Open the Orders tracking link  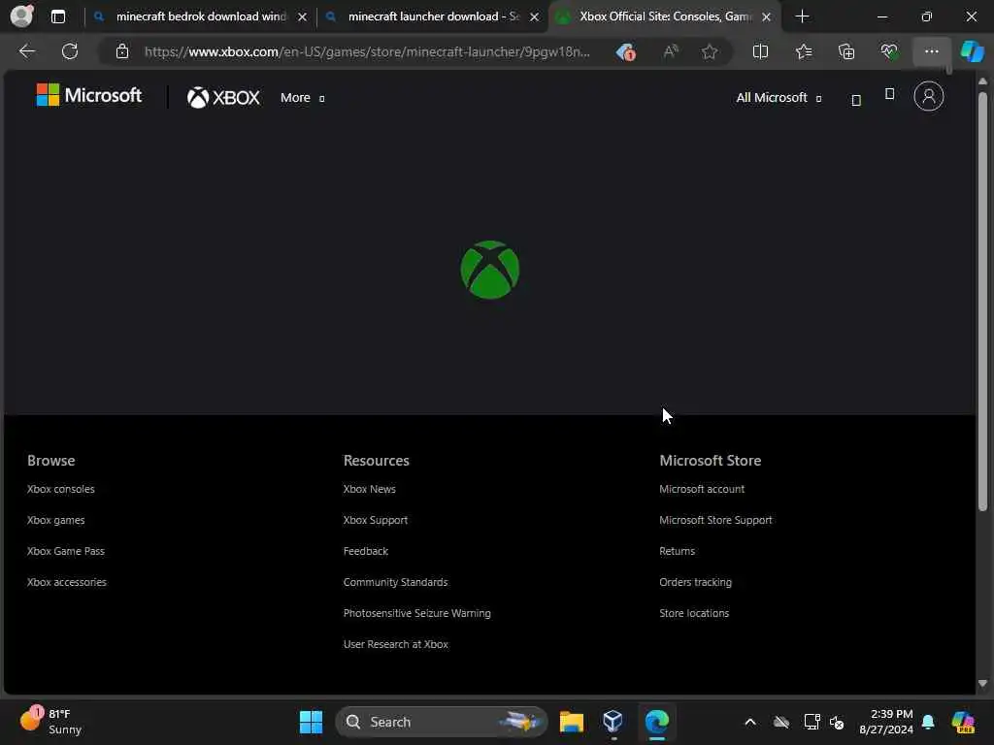pos(695,582)
